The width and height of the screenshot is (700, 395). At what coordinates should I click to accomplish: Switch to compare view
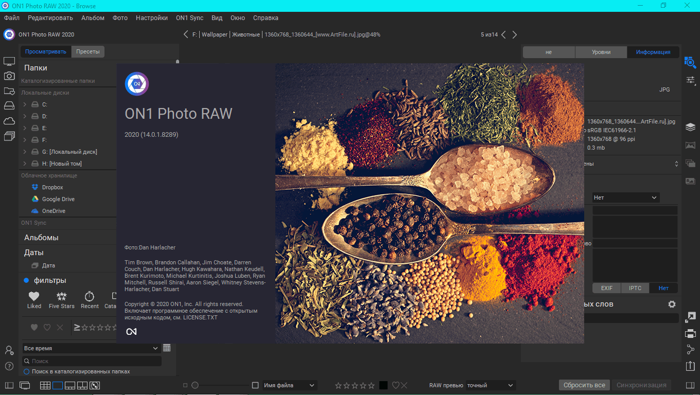pos(82,385)
